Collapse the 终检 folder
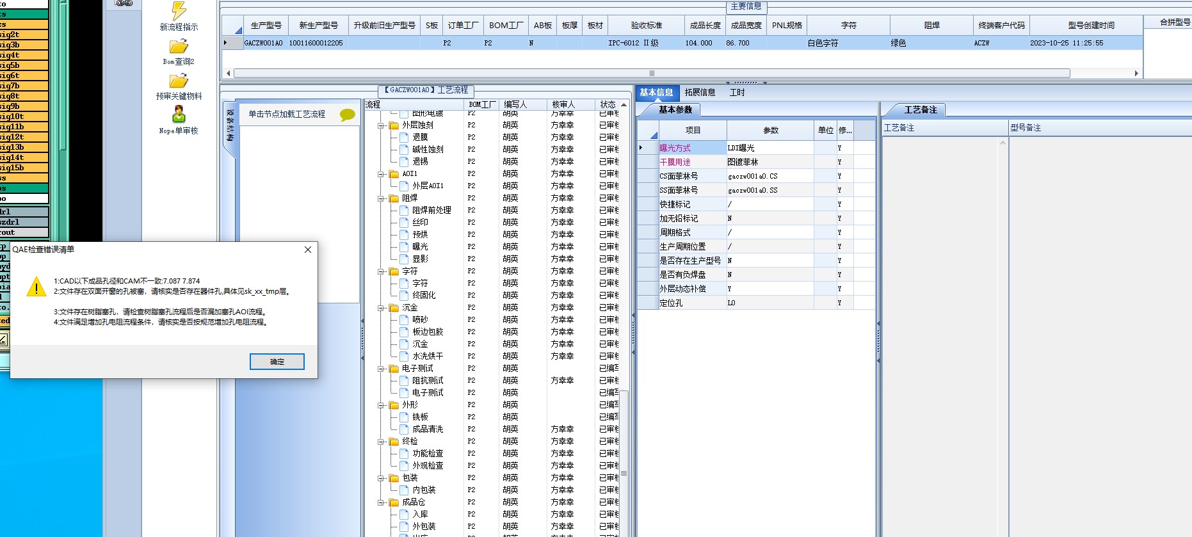Viewport: 1192px width, 537px height. [381, 442]
